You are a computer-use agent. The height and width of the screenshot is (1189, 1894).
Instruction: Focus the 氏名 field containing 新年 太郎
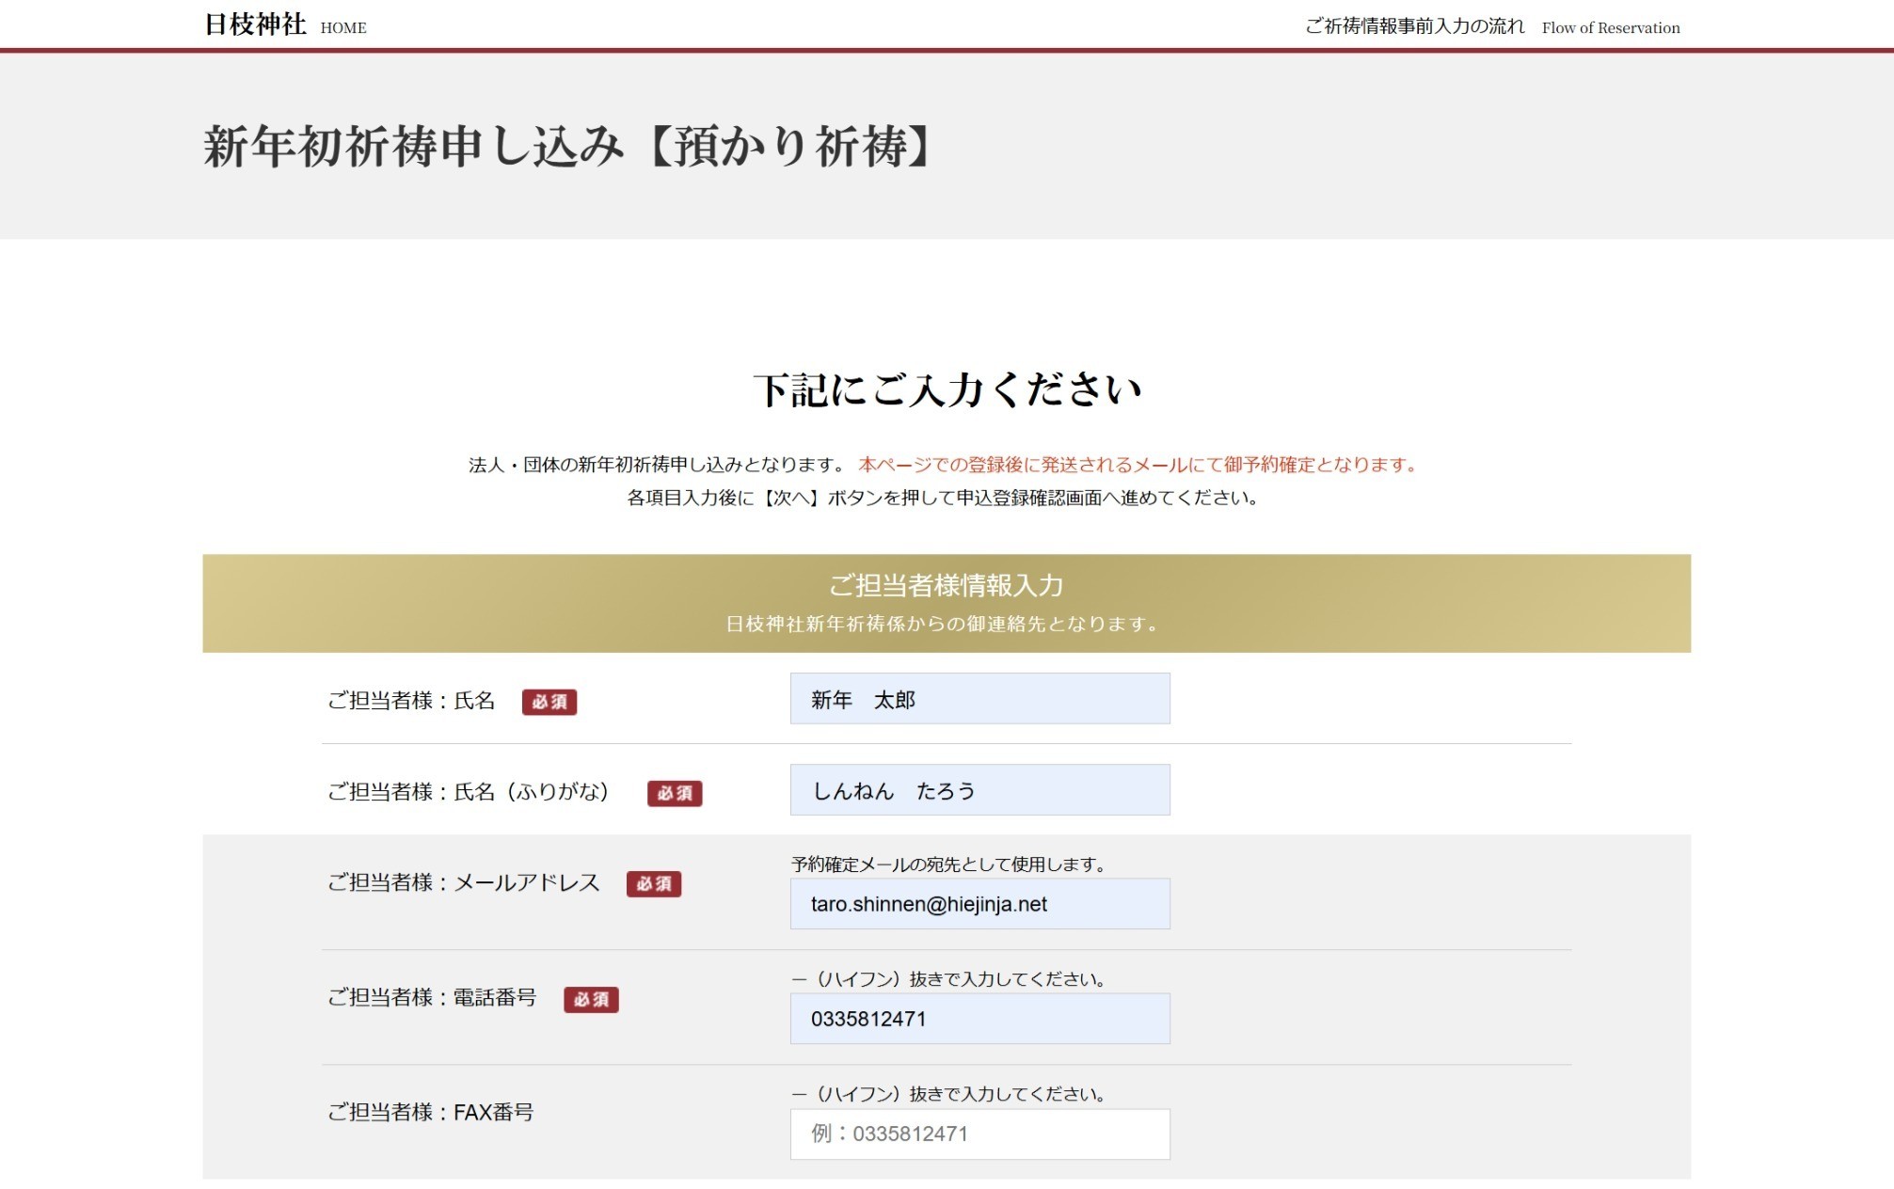pyautogui.click(x=979, y=699)
